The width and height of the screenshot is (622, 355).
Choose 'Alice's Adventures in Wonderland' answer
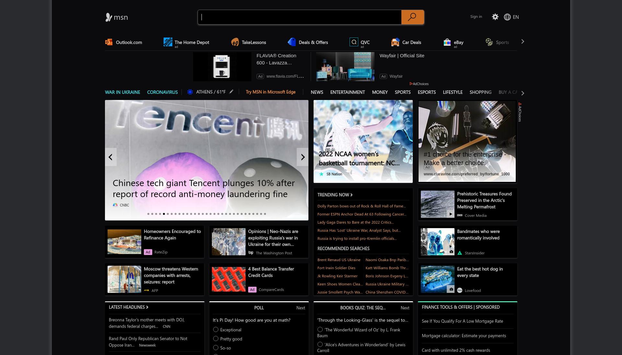(320, 344)
